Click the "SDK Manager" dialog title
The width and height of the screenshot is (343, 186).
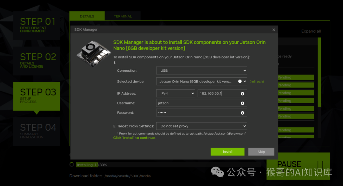86,30
